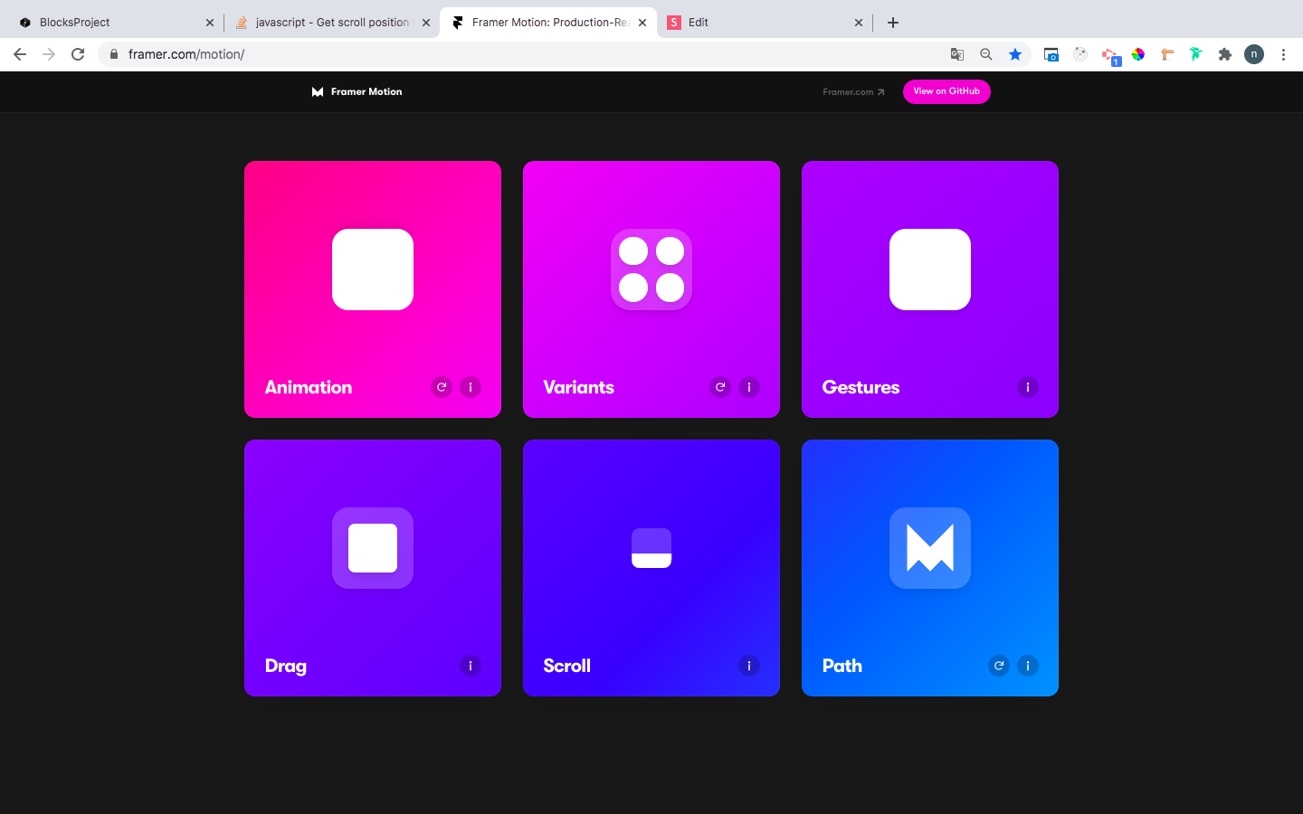The image size is (1303, 814).
Task: Click the green bird extension icon
Action: [x=1196, y=54]
